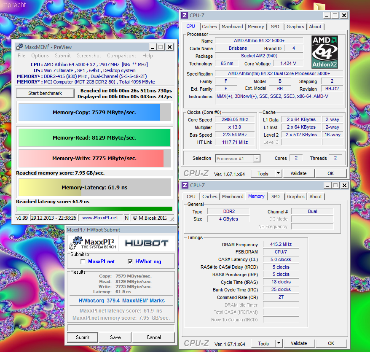
Task: Open the www.MaxxPI.net link
Action: pyautogui.click(x=100, y=218)
